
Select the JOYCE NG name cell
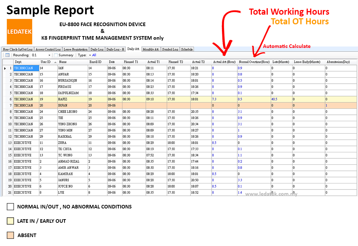(73, 187)
